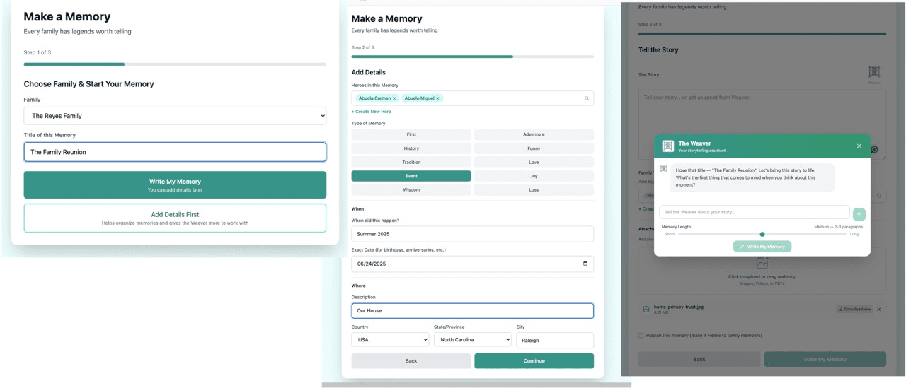Image resolution: width=906 pixels, height=388 pixels.
Task: Click the Memory Length slider handle
Action: 762,234
